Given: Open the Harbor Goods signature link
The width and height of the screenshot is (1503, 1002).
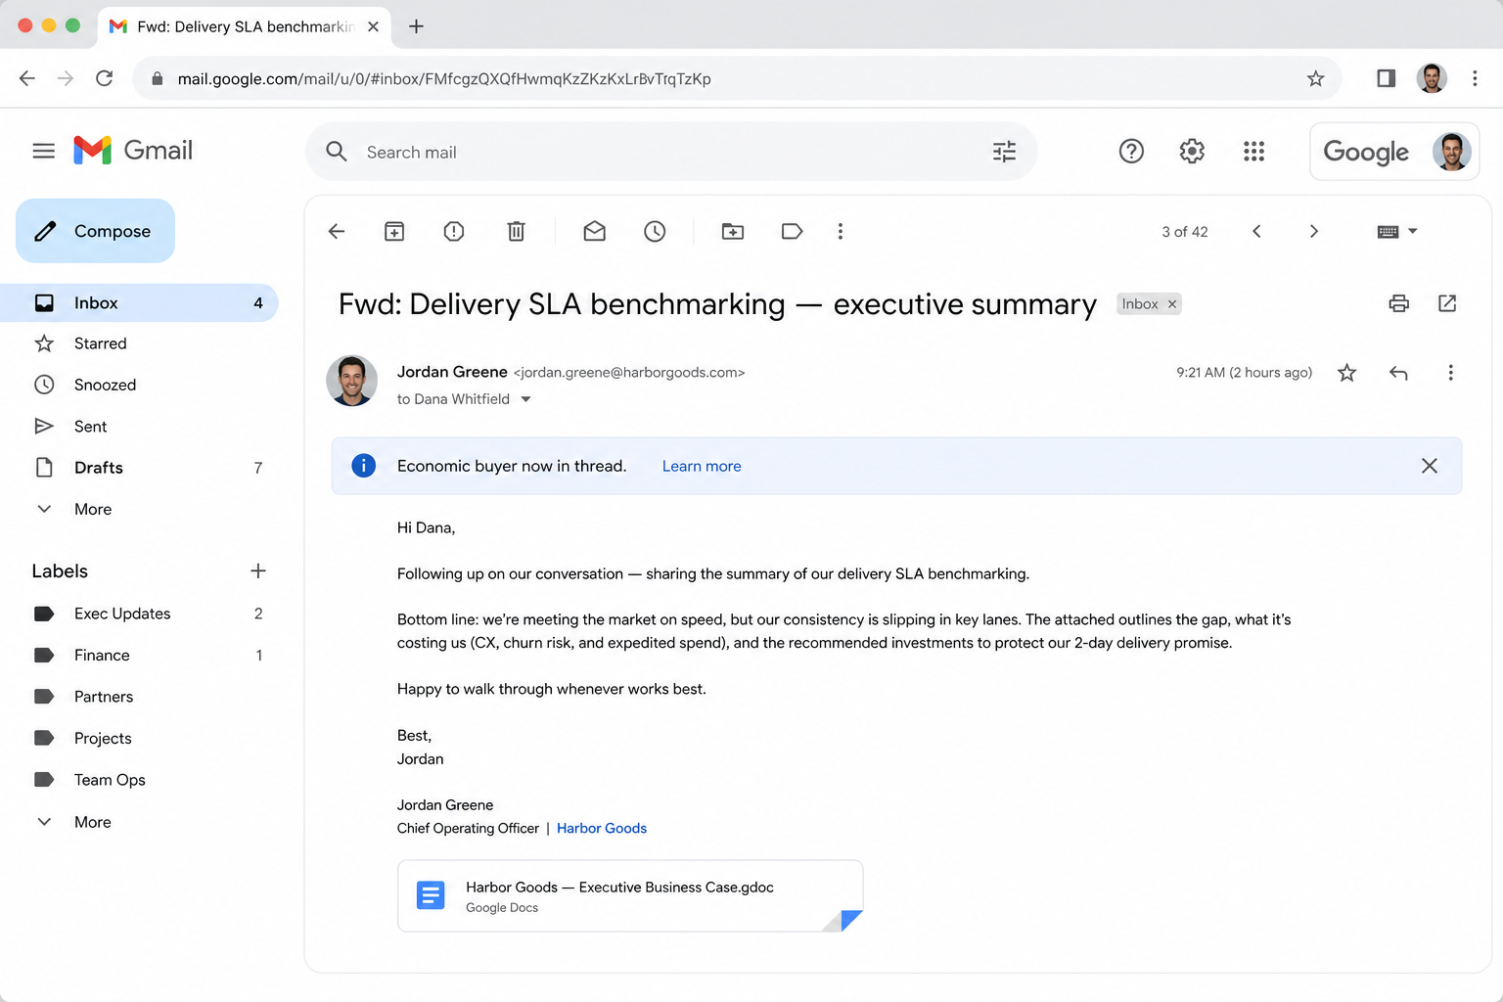Looking at the screenshot, I should point(602,829).
